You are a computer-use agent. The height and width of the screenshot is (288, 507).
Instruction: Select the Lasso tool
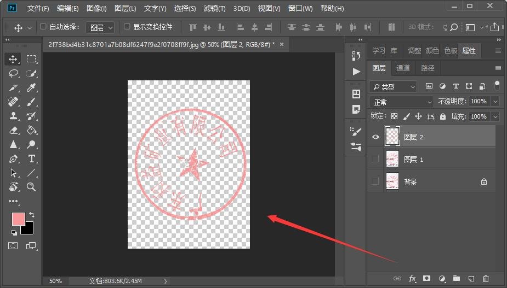point(13,74)
